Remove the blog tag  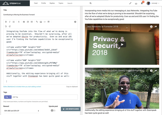[x=10, y=97]
